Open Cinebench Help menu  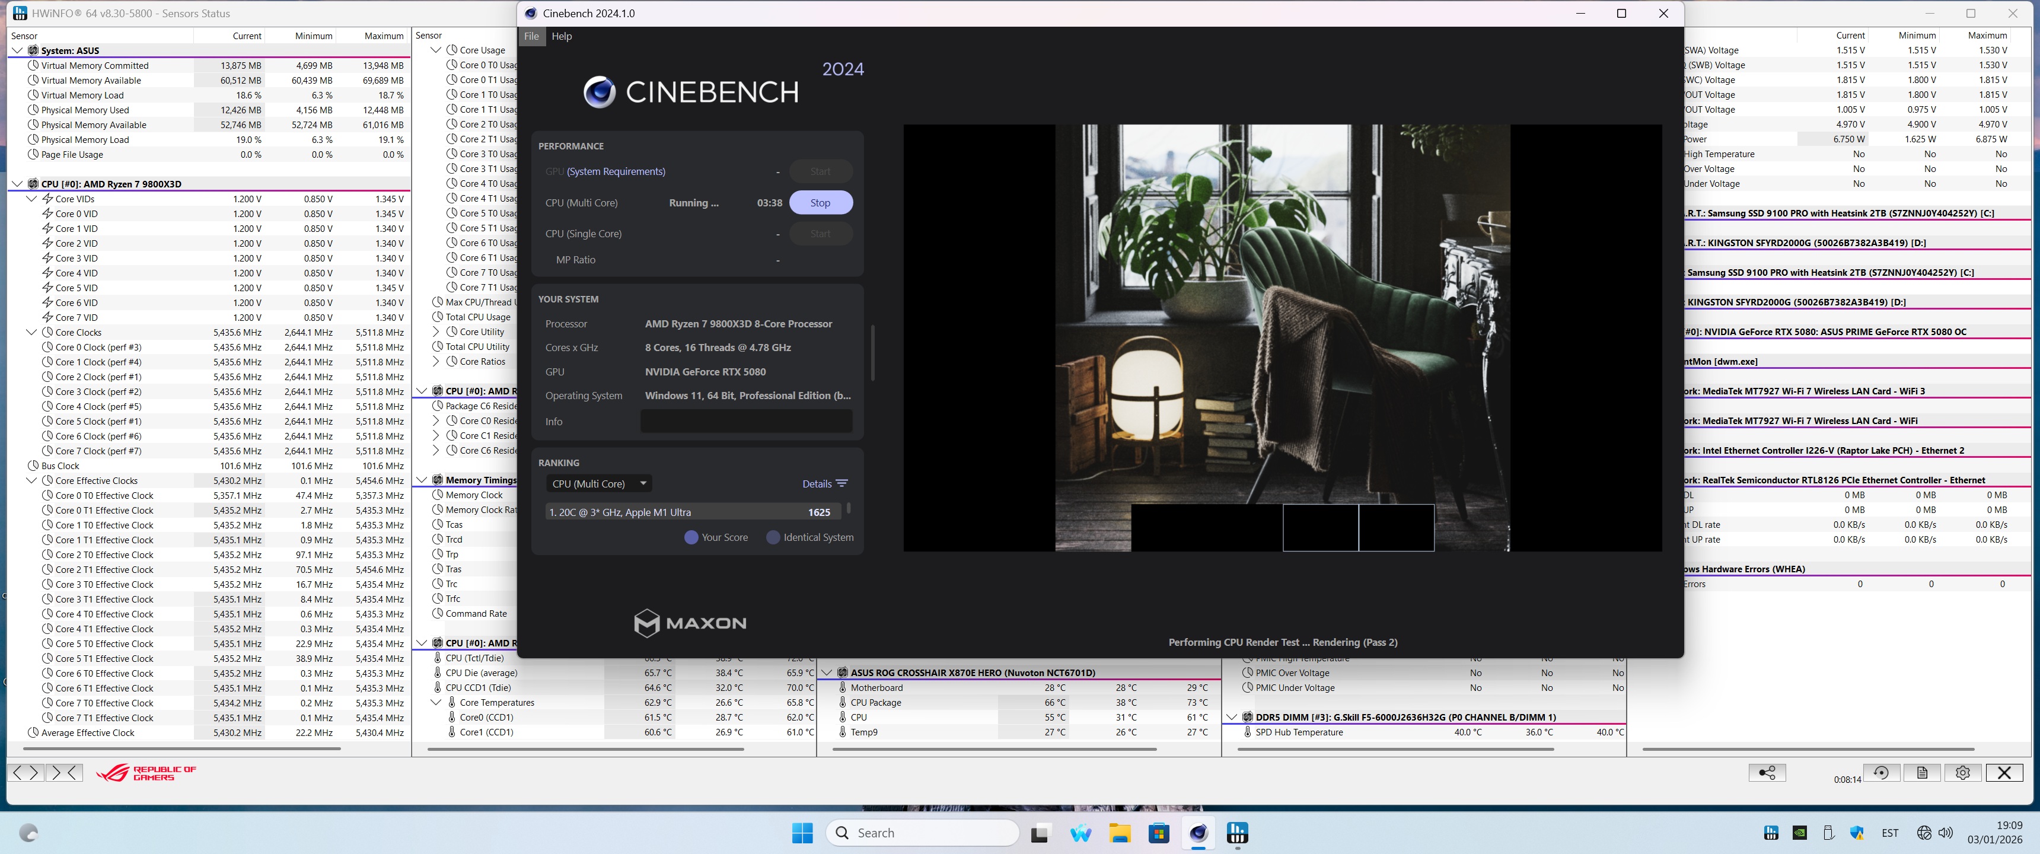coord(562,36)
